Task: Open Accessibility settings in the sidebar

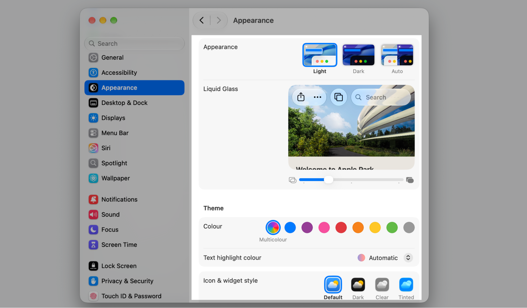Action: pyautogui.click(x=134, y=72)
